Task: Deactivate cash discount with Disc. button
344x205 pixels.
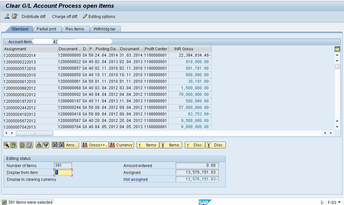Action: coord(215,145)
